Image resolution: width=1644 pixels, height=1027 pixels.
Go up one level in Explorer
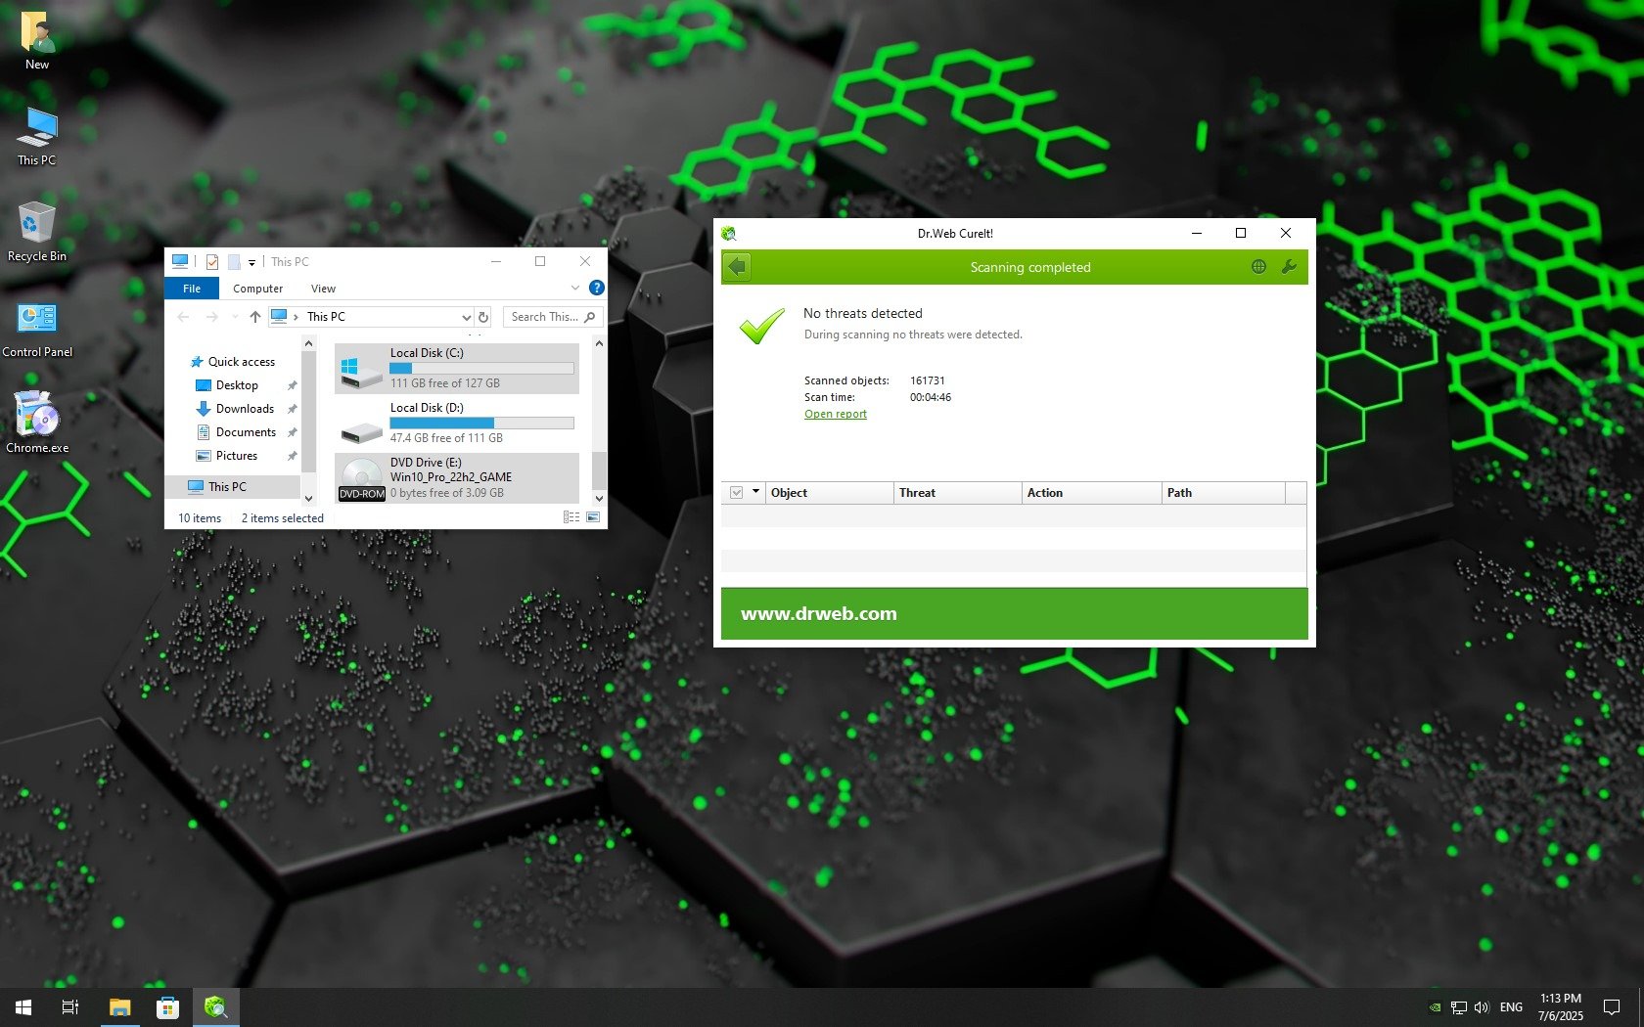click(255, 317)
